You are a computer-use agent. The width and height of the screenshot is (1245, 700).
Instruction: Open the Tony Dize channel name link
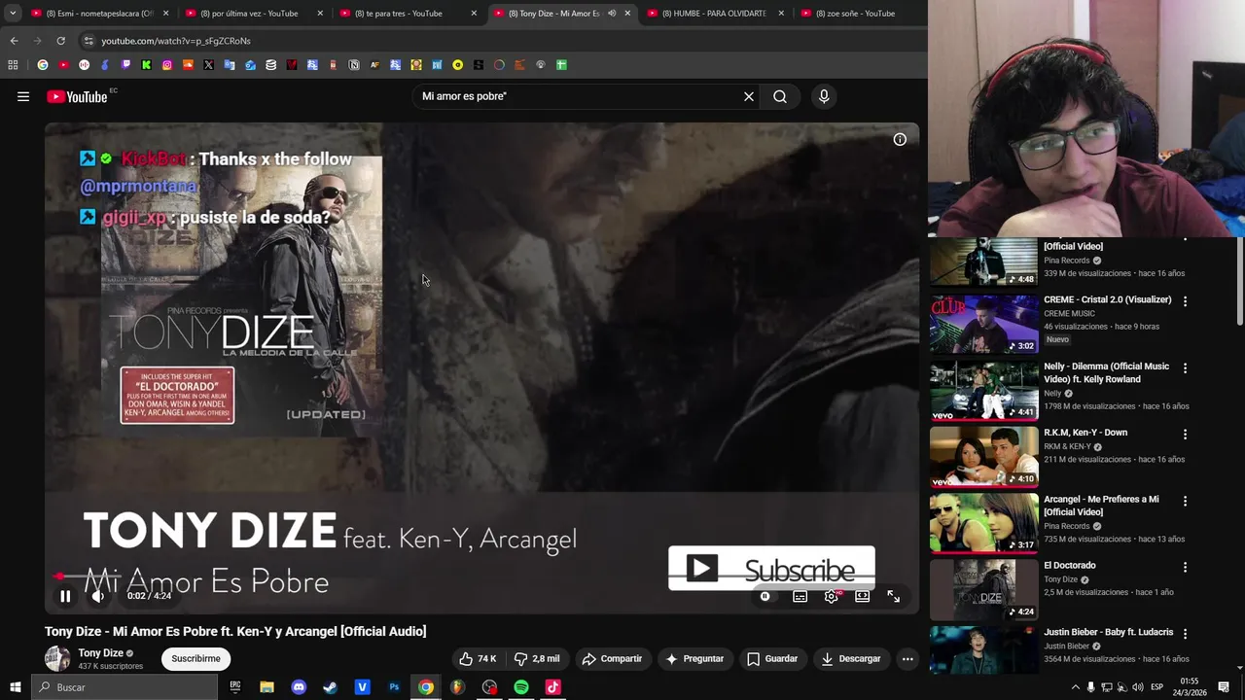pyautogui.click(x=100, y=653)
